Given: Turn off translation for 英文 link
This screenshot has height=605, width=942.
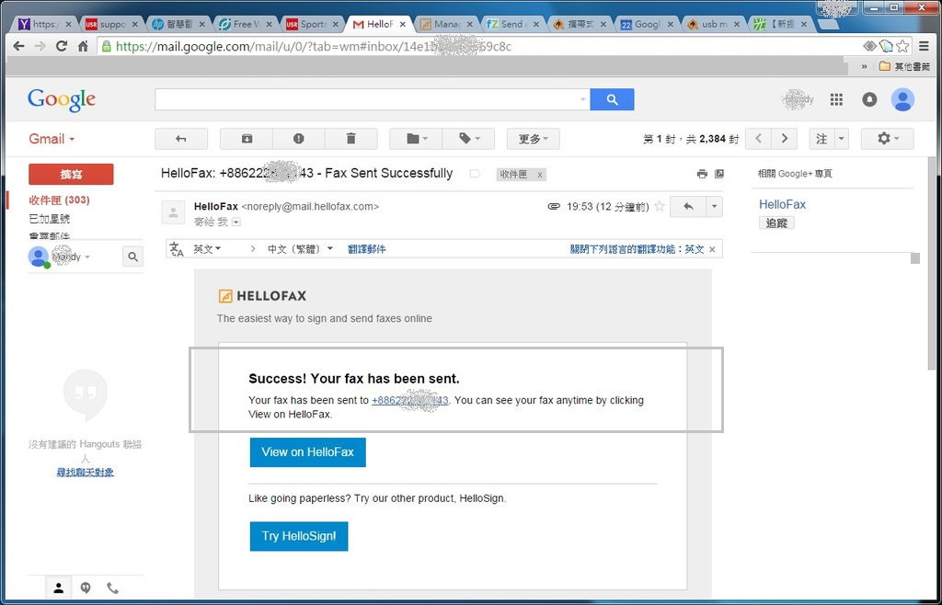Looking at the screenshot, I should [x=637, y=249].
